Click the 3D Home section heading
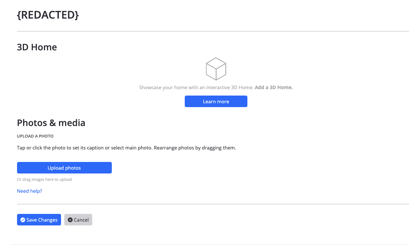This screenshot has width=409, height=245. click(x=37, y=47)
